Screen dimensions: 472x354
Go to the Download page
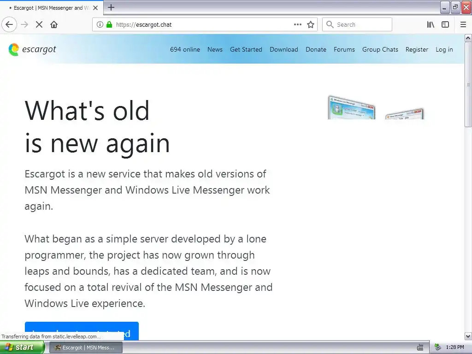click(284, 49)
